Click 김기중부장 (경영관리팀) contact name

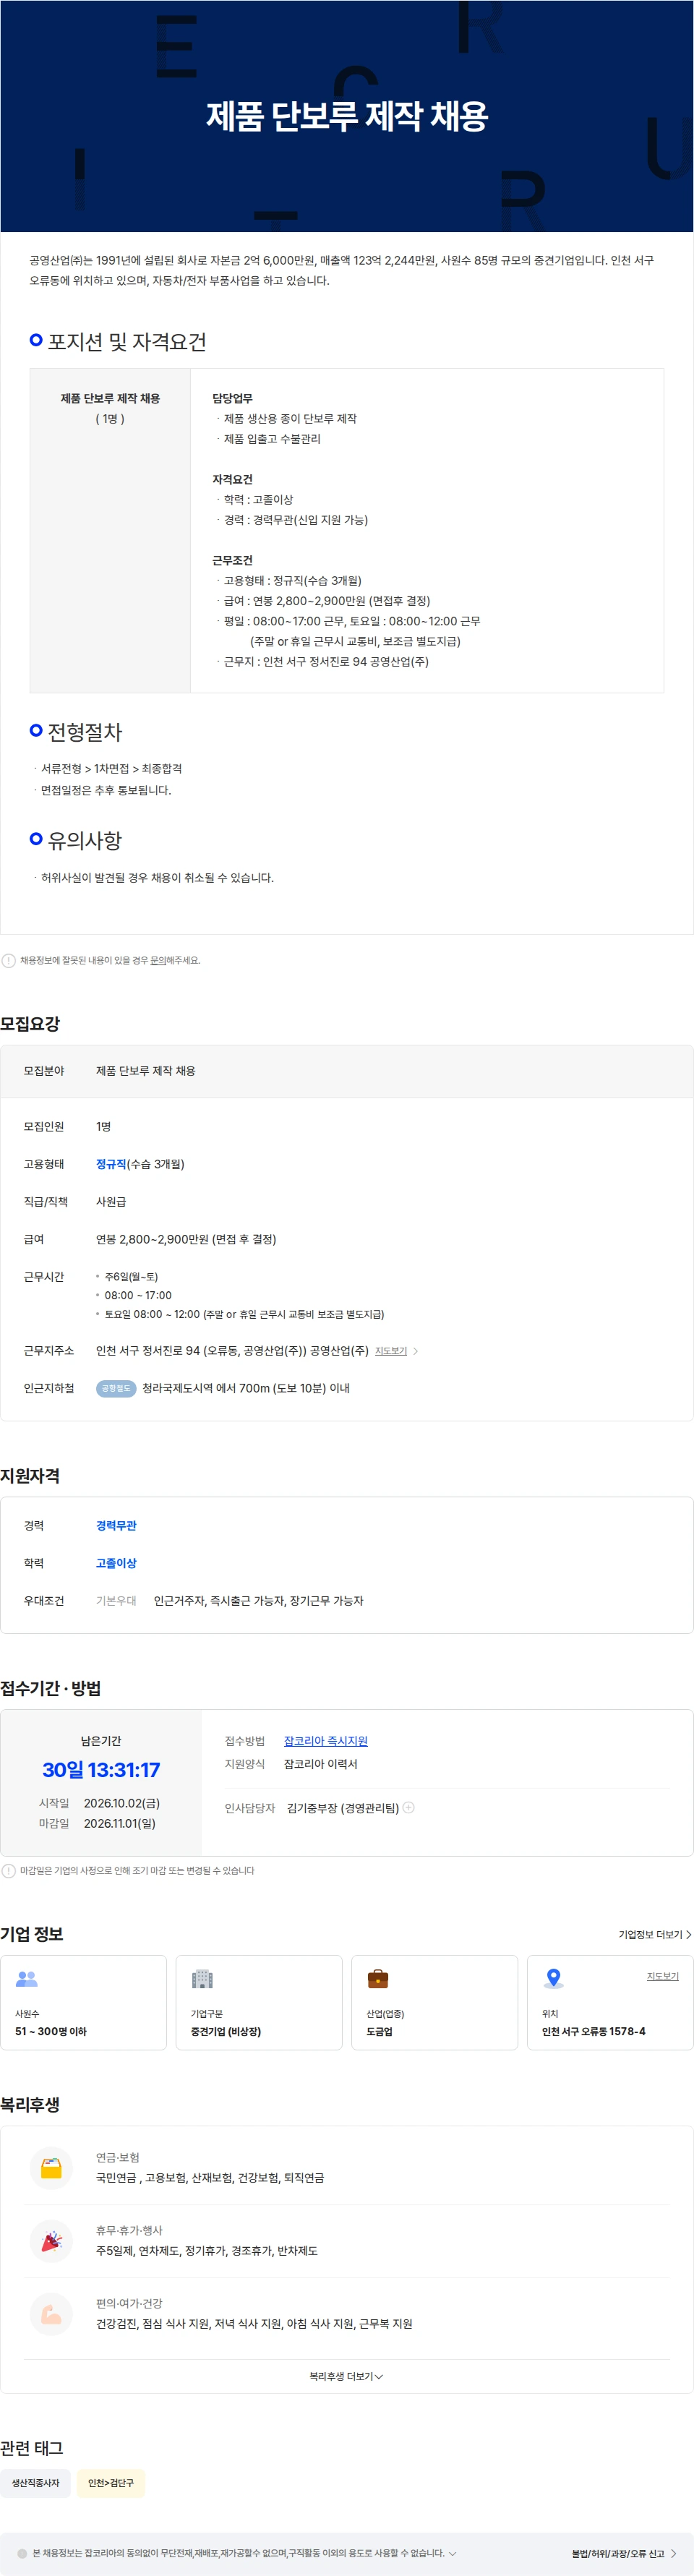coord(343,1808)
